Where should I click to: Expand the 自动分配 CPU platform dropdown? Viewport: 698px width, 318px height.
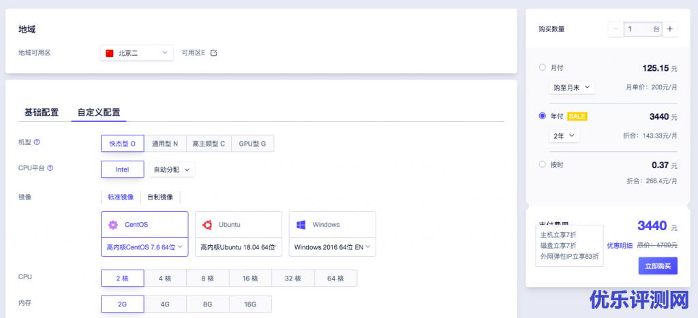[172, 169]
